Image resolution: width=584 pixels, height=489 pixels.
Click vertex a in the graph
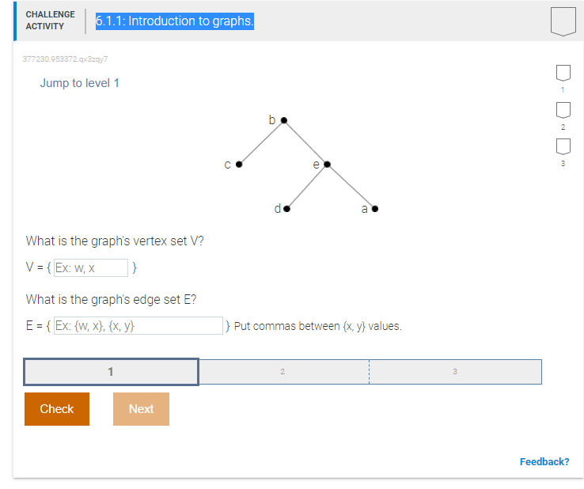point(374,209)
